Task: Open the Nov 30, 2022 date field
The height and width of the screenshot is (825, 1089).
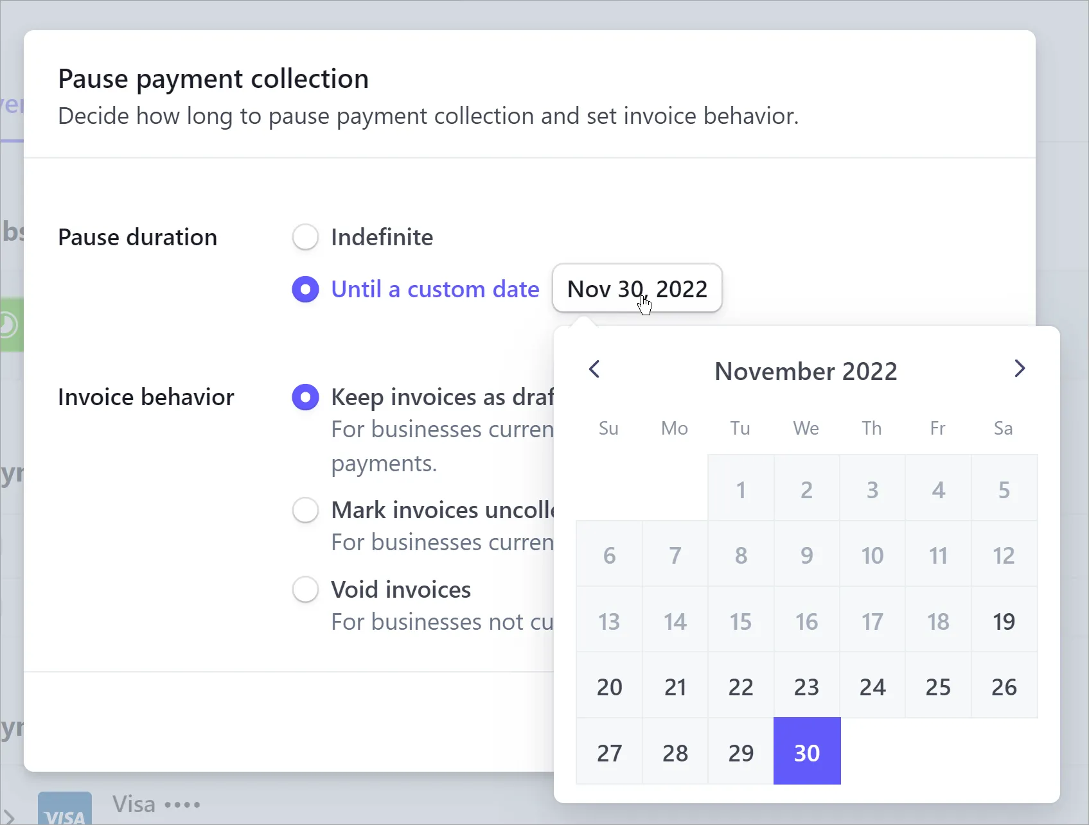Action: click(x=637, y=289)
